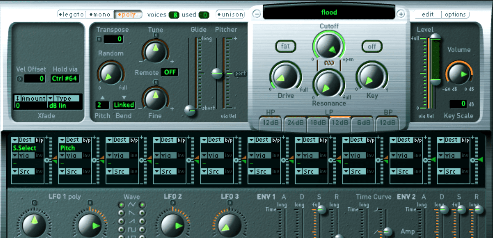Select sawtooth-down wave radio in left column
Viewport: 493px width, 238px height.
(x=121, y=213)
